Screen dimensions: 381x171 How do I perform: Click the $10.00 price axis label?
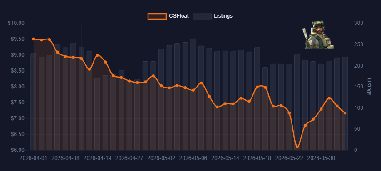click(16, 23)
